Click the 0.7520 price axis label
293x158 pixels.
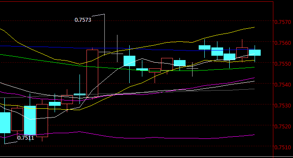pyautogui.click(x=283, y=126)
